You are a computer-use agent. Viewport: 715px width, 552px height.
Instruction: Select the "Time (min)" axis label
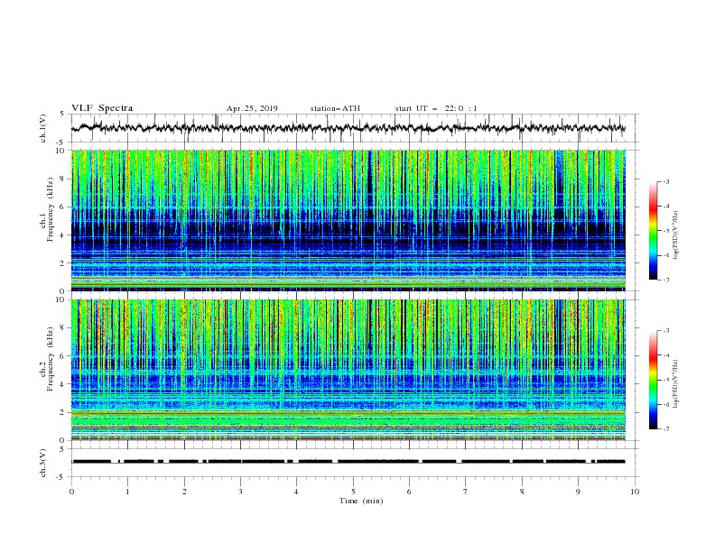click(x=361, y=501)
